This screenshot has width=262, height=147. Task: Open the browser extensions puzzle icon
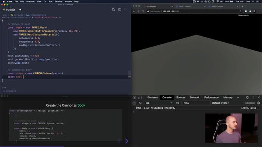click(x=250, y=11)
